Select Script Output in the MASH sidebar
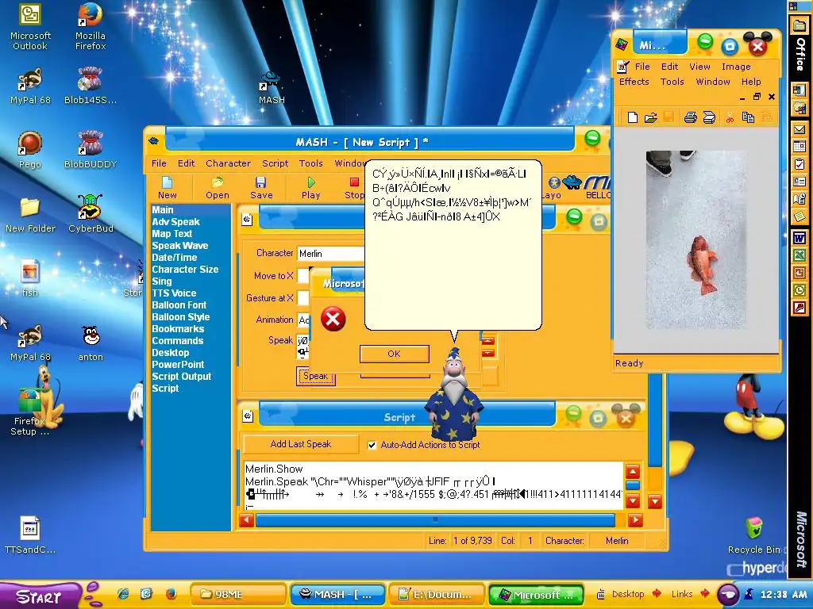 (x=181, y=377)
